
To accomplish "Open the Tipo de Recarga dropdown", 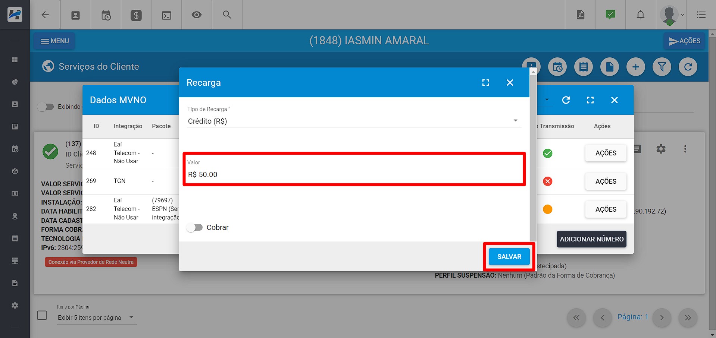I will pyautogui.click(x=353, y=121).
